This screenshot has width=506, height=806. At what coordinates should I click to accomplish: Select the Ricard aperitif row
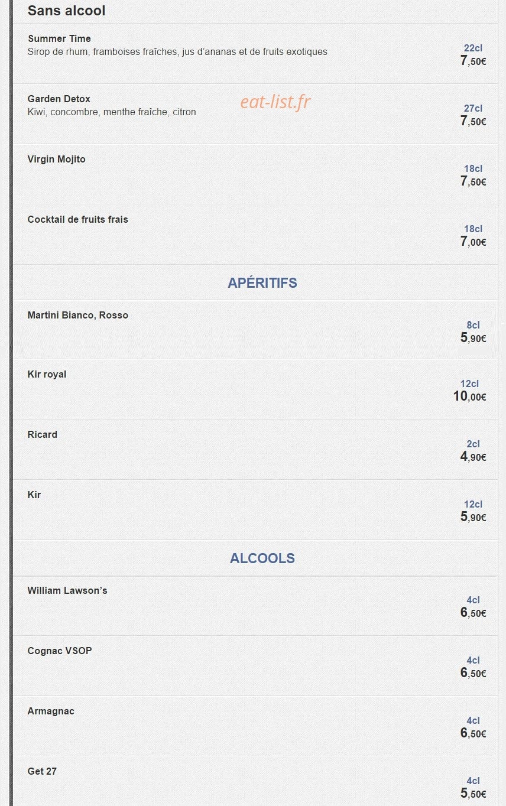[x=255, y=450]
